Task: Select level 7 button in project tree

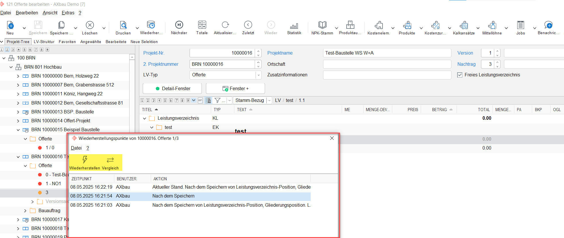Action: 36,50
